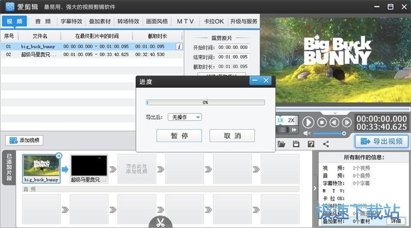Click the 已添加片段 side tab

point(9,167)
